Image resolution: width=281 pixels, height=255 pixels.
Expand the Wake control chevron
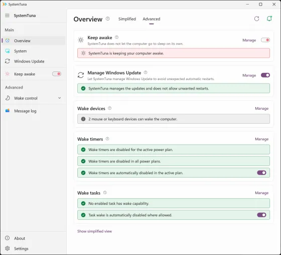click(x=60, y=98)
